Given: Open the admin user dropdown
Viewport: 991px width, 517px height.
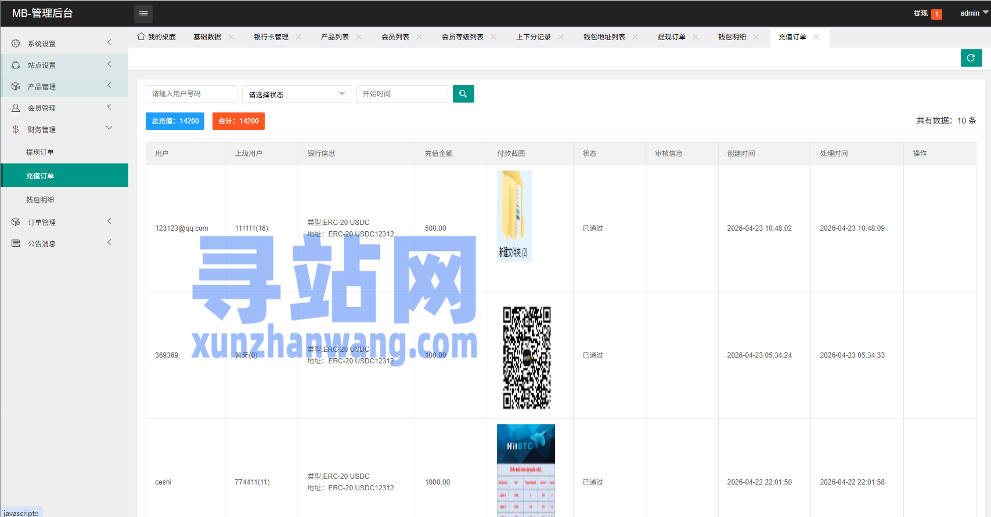Looking at the screenshot, I should coord(974,13).
